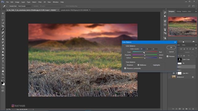Delete layer using trash icon
This screenshot has height=111, width=198.
pos(193,109)
